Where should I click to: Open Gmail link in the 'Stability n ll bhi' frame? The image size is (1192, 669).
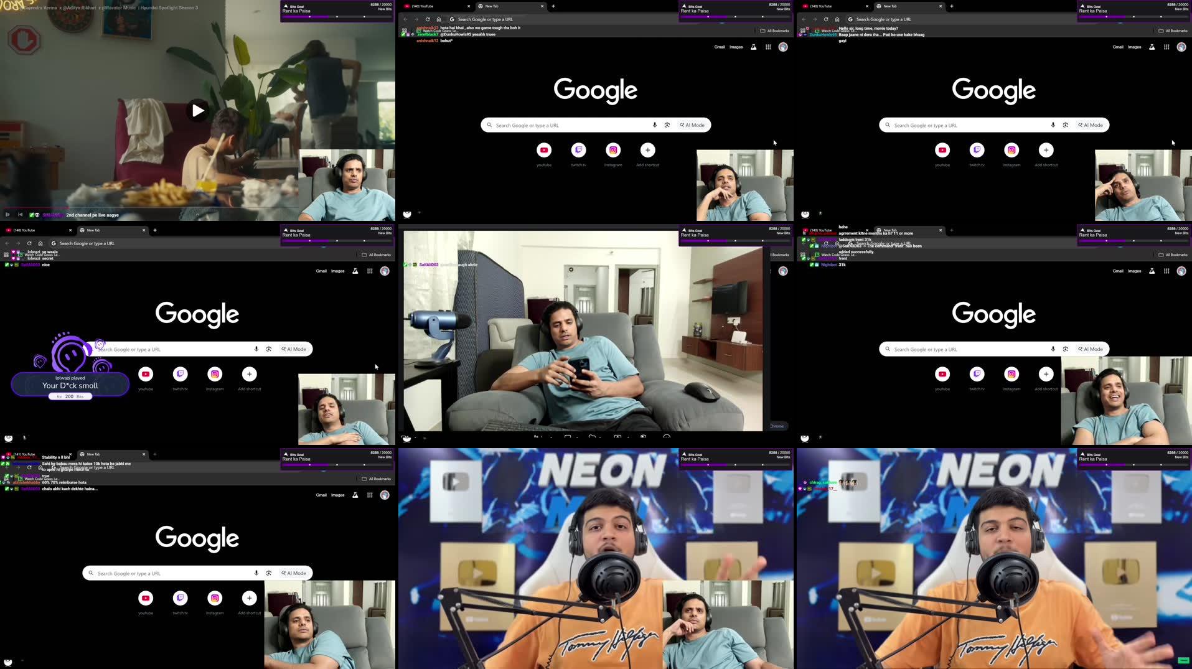pos(321,495)
